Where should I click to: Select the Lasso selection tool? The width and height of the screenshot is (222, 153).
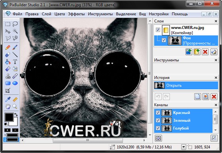tap(15, 24)
